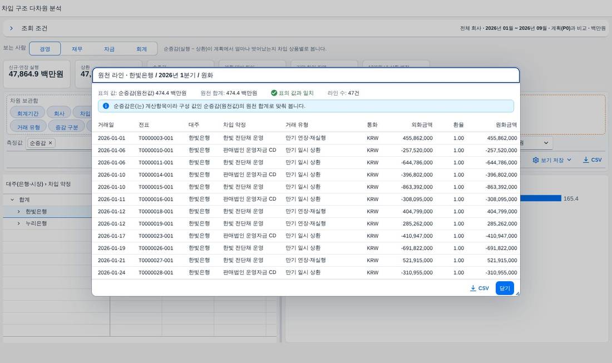Switch to the 재무 viewer tab
This screenshot has width=612, height=363.
pyautogui.click(x=77, y=49)
